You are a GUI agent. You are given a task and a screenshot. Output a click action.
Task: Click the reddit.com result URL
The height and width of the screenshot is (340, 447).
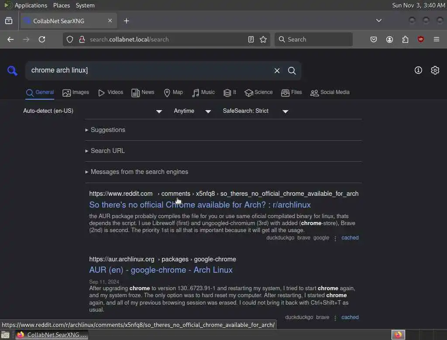tap(224, 194)
